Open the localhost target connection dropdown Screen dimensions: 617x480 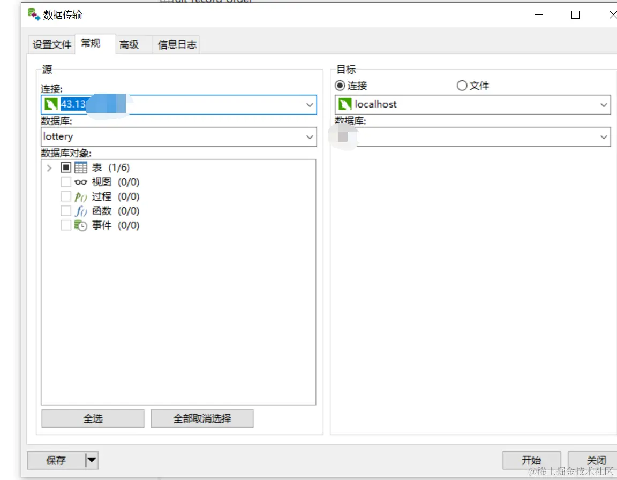pos(604,105)
